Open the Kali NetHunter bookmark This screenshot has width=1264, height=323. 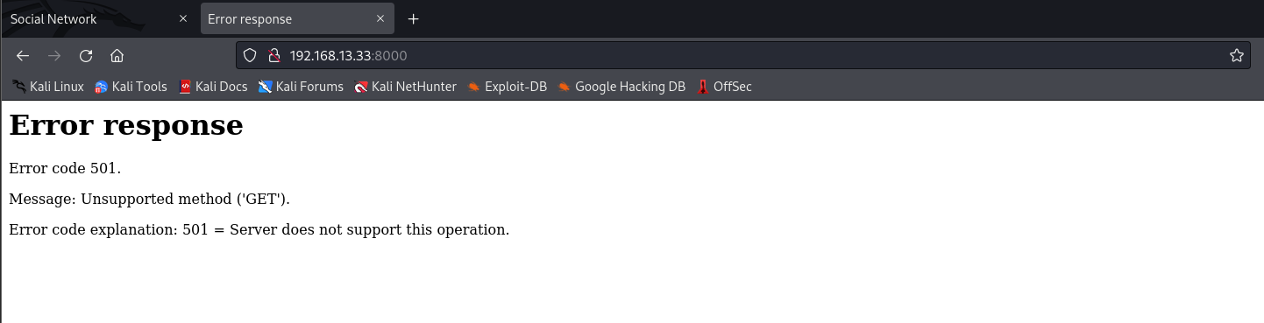(x=405, y=87)
